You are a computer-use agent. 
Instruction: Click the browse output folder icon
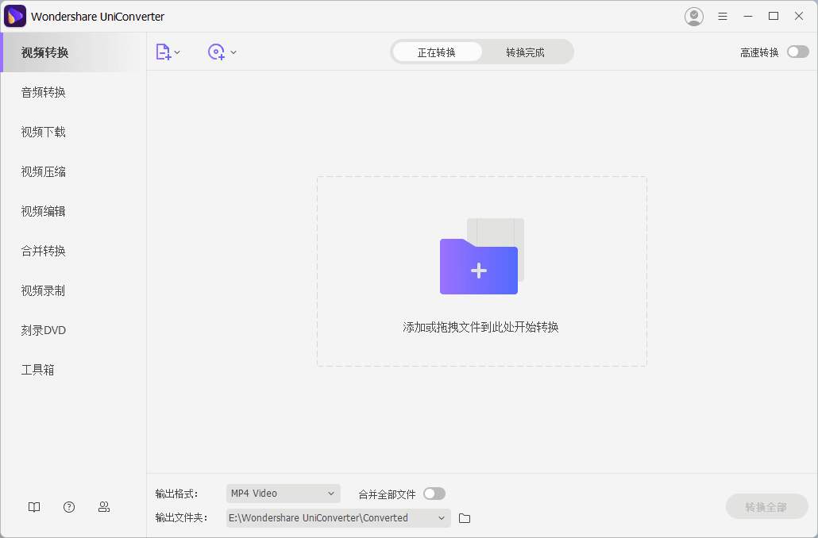pos(465,517)
